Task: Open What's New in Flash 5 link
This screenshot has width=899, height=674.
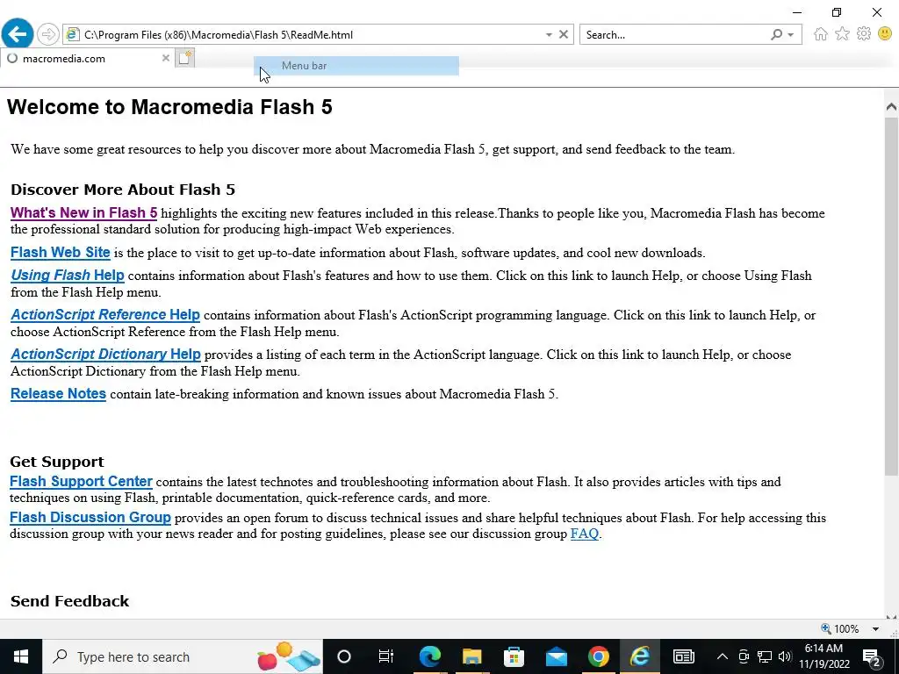Action: click(x=83, y=212)
